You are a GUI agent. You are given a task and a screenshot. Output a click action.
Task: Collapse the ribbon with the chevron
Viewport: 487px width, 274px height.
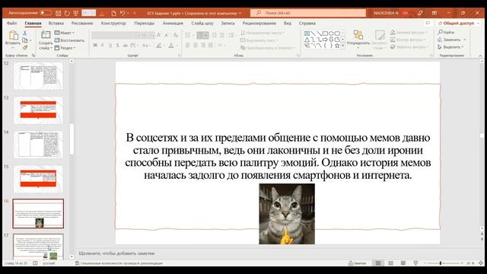coord(480,56)
